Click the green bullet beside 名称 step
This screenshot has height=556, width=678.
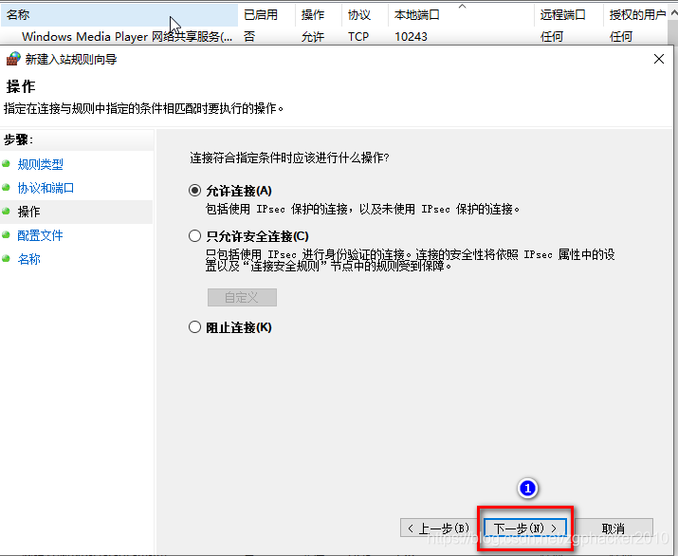pos(6,259)
